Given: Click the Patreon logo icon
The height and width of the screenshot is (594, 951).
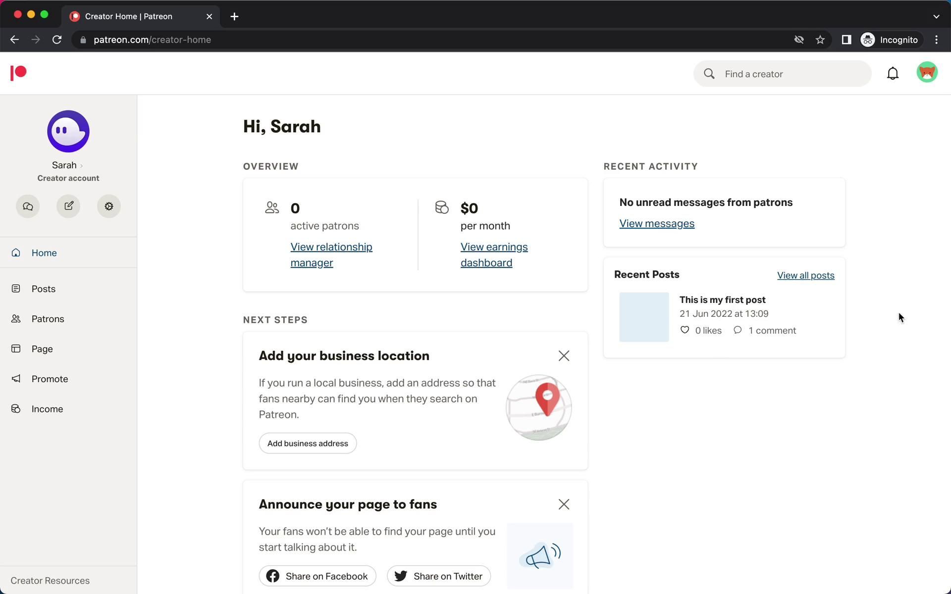Looking at the screenshot, I should click(x=18, y=73).
